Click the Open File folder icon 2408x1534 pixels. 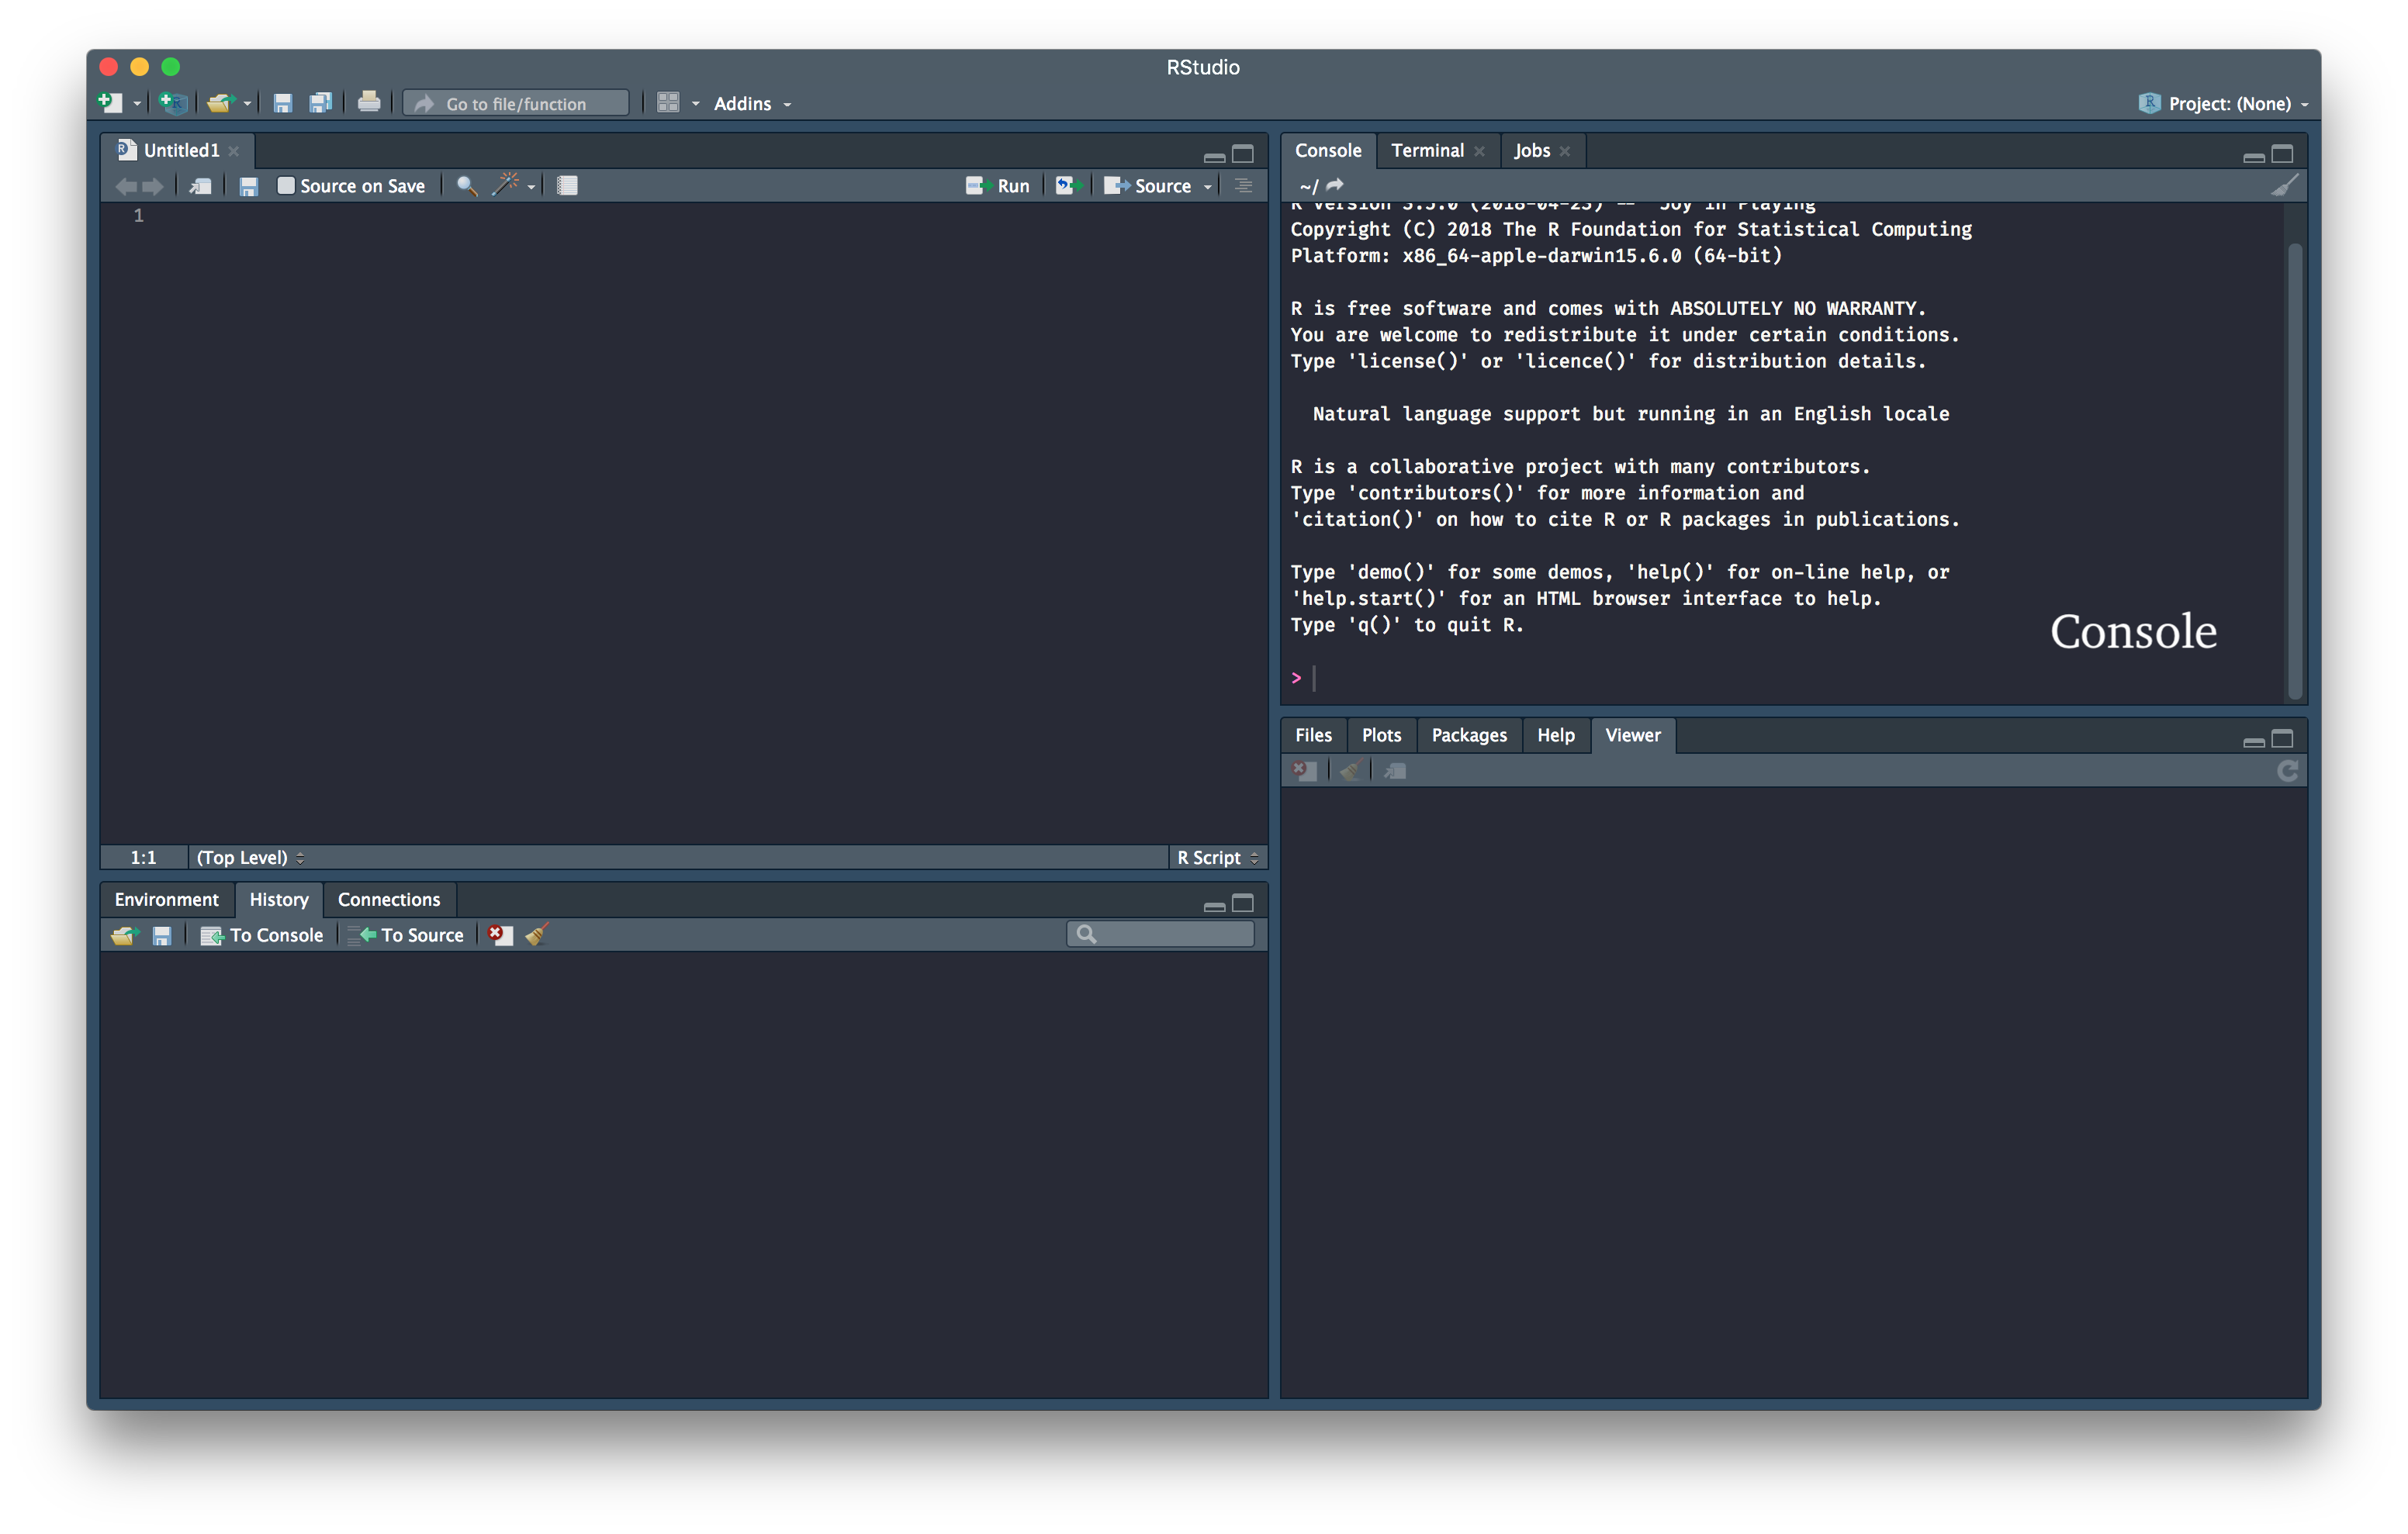coord(219,102)
